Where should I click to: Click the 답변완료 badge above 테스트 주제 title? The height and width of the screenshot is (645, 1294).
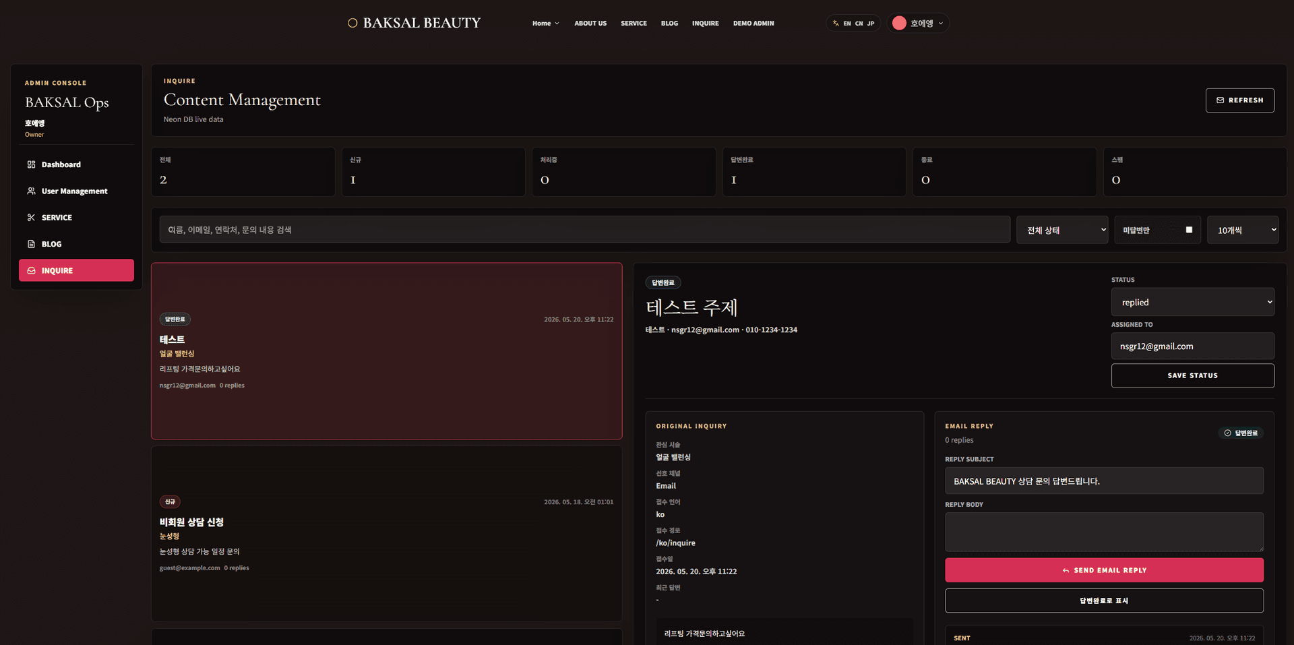(663, 282)
